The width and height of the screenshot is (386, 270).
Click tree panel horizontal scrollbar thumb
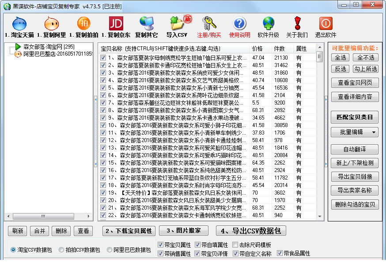(x=43, y=216)
